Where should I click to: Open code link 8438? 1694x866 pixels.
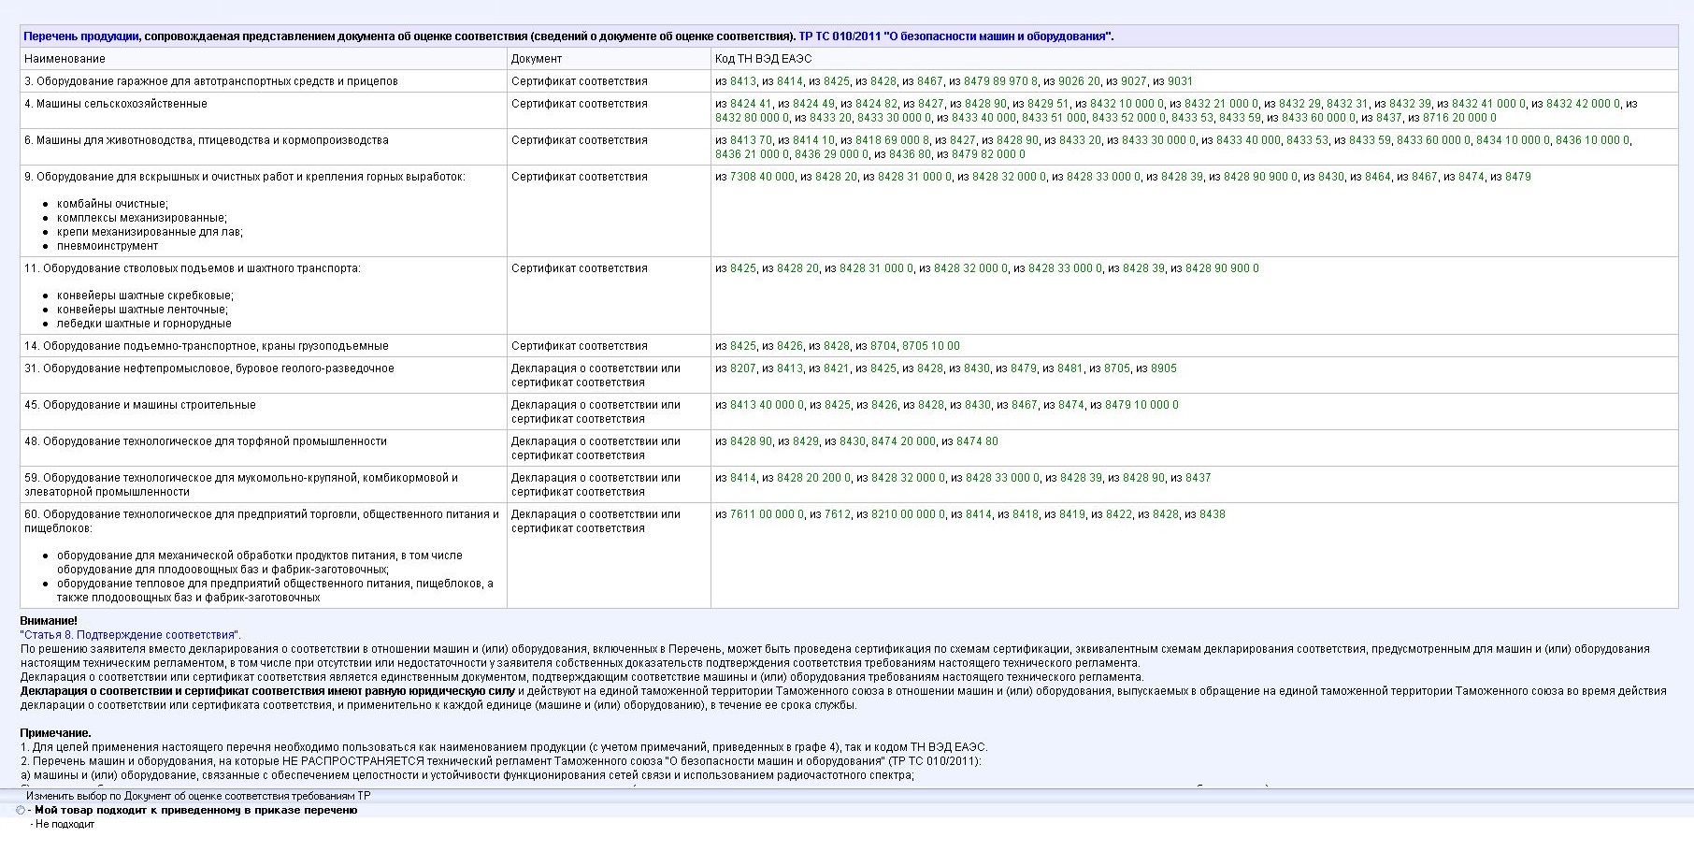point(1213,514)
